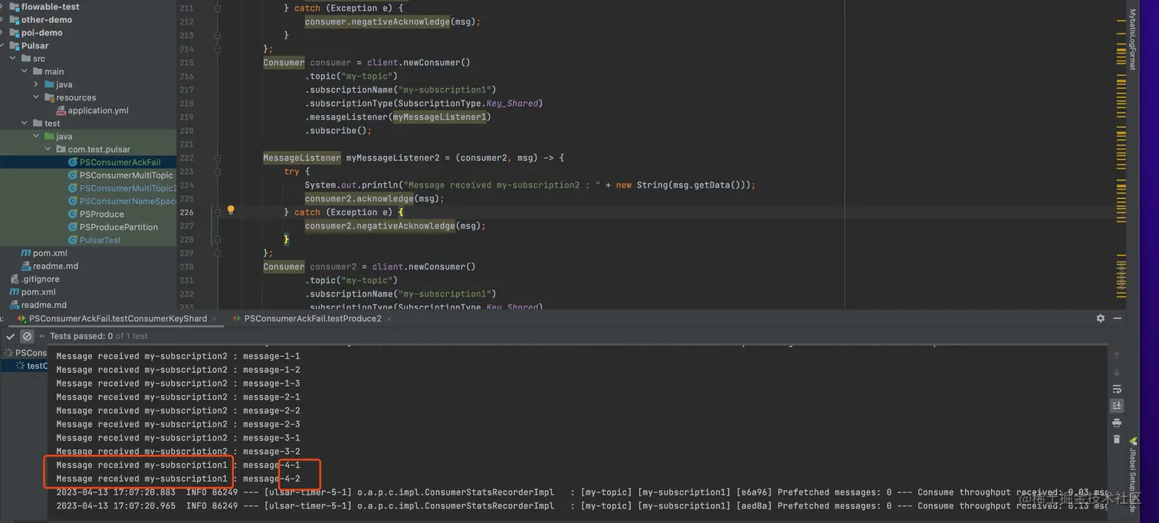Collapse the java folder under test
The width and height of the screenshot is (1159, 523).
coord(36,136)
